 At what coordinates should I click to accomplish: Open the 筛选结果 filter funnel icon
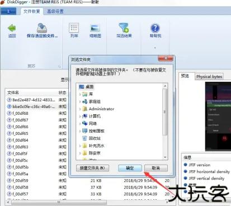(x=124, y=27)
